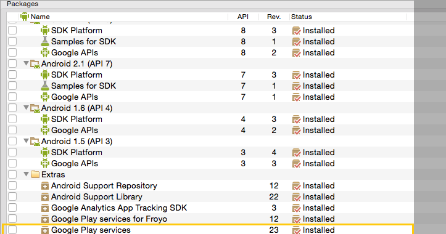This screenshot has width=446, height=234.
Task: Sort by the API column header
Action: tap(243, 17)
